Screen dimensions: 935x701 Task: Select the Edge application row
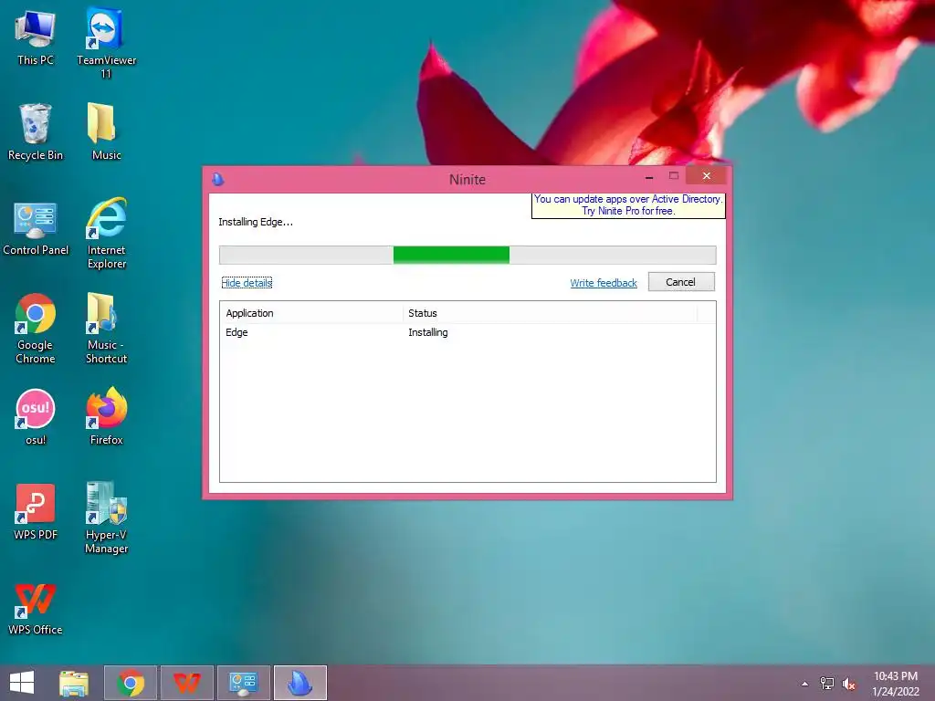467,332
